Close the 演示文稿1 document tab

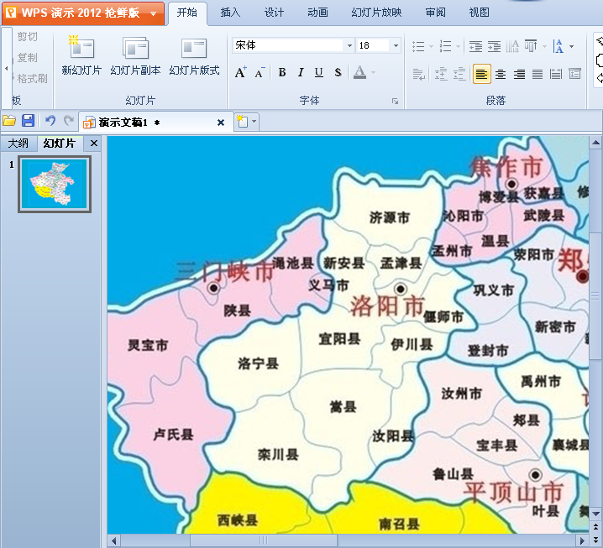tap(221, 123)
